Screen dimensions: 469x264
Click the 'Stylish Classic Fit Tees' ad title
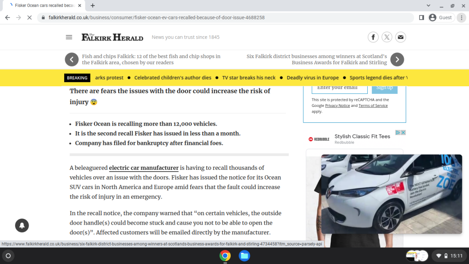tap(362, 136)
